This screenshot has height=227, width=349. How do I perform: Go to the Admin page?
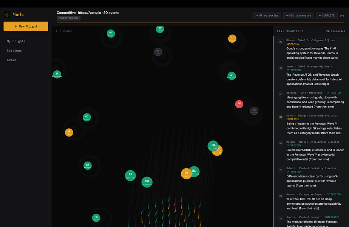tap(11, 60)
